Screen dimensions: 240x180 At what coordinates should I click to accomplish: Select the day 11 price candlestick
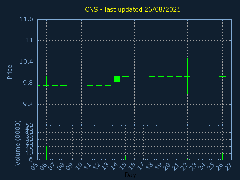90,81
